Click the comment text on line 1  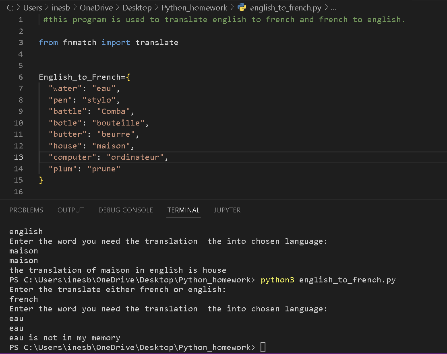(x=224, y=20)
